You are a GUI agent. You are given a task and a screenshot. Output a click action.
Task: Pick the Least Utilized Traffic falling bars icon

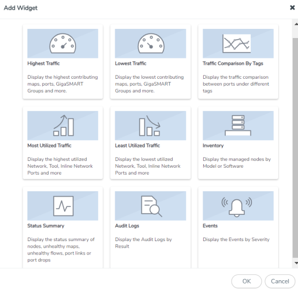(x=150, y=125)
